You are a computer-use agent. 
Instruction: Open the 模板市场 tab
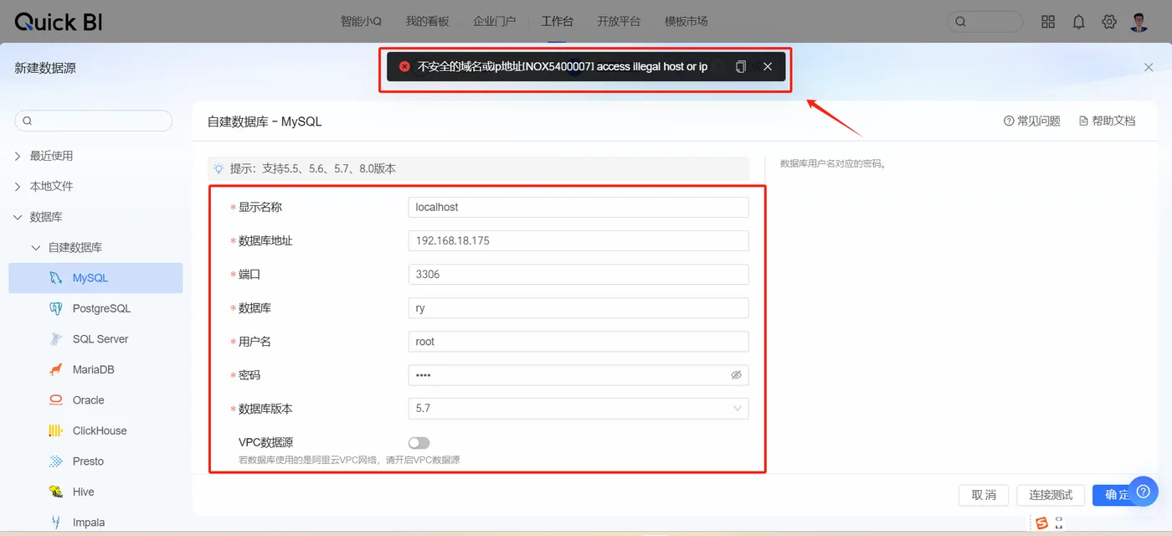point(686,22)
